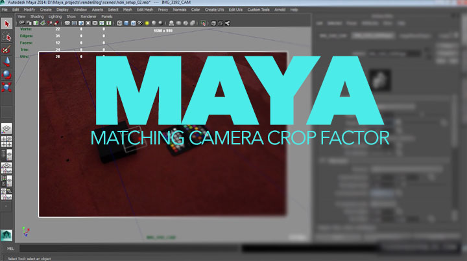
Task: Toggle use all lights yellow bulb icon
Action: 147,23
